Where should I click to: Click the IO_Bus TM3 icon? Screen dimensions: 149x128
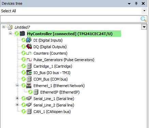click(29, 73)
